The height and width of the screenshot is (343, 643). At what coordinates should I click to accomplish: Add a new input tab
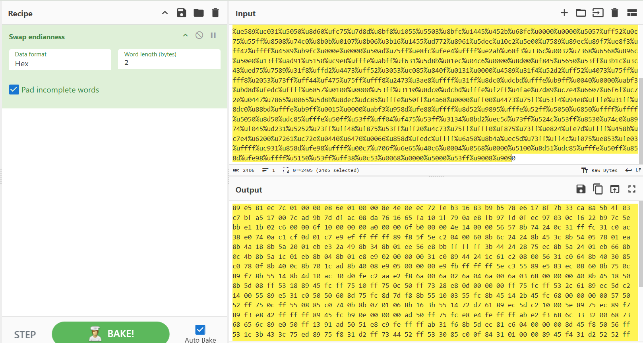coord(564,13)
